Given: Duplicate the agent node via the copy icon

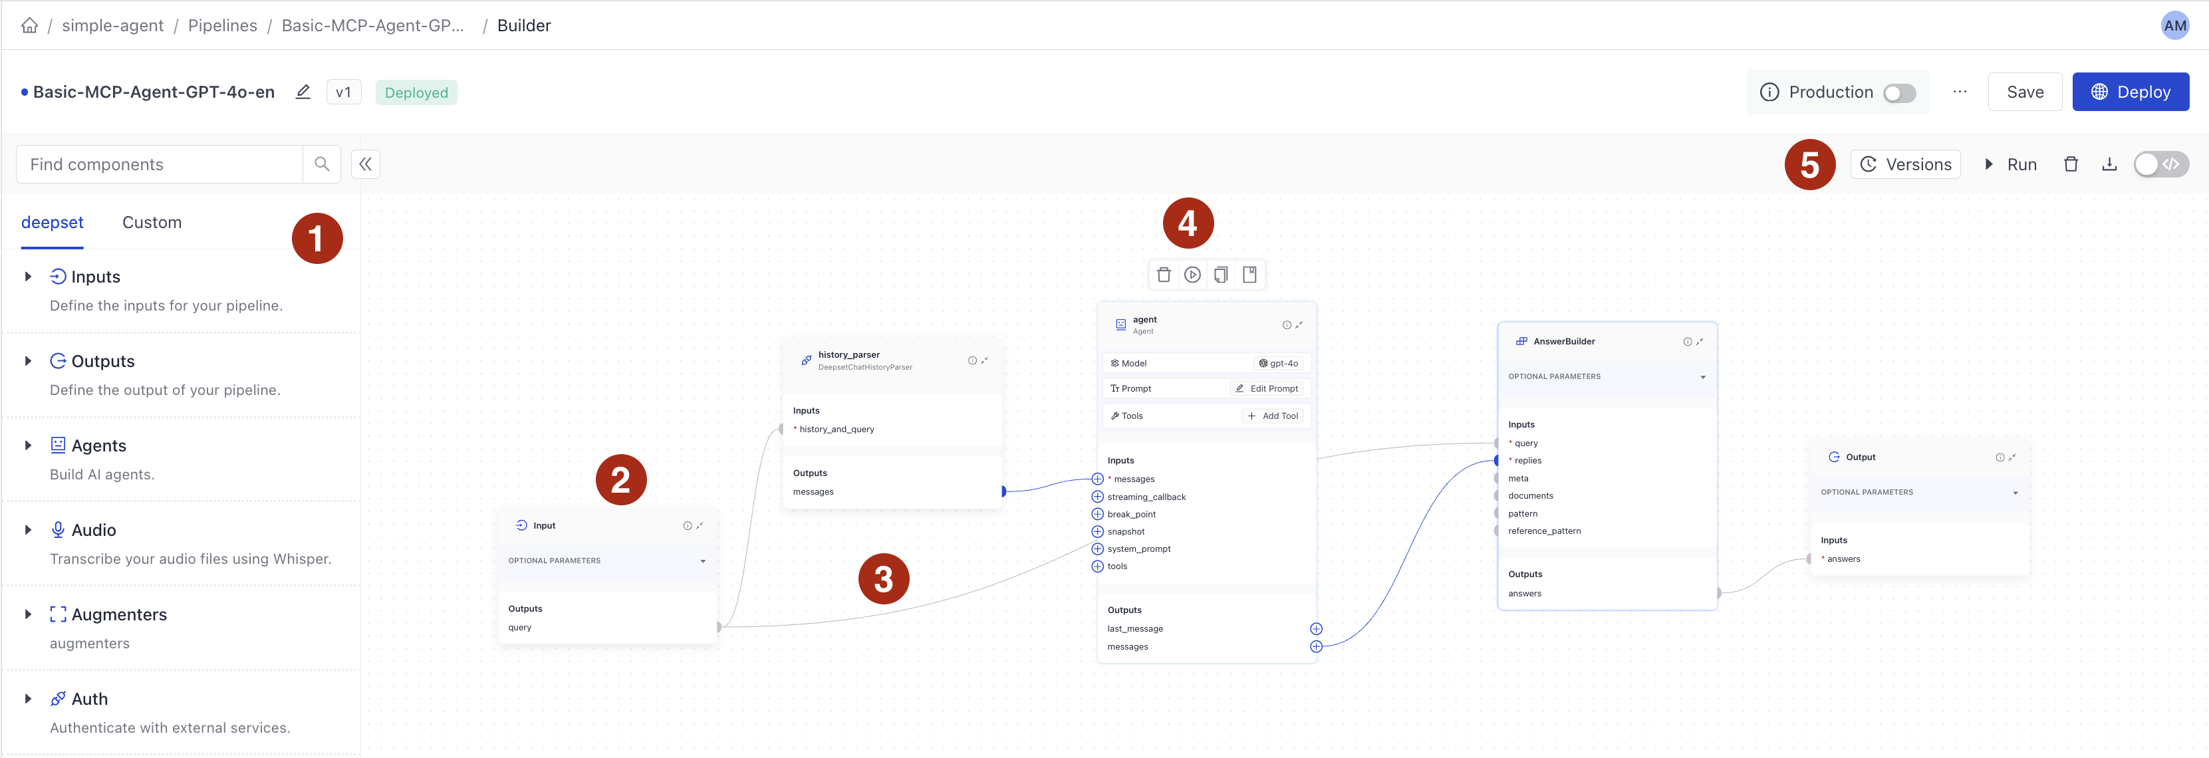Looking at the screenshot, I should [x=1221, y=275].
